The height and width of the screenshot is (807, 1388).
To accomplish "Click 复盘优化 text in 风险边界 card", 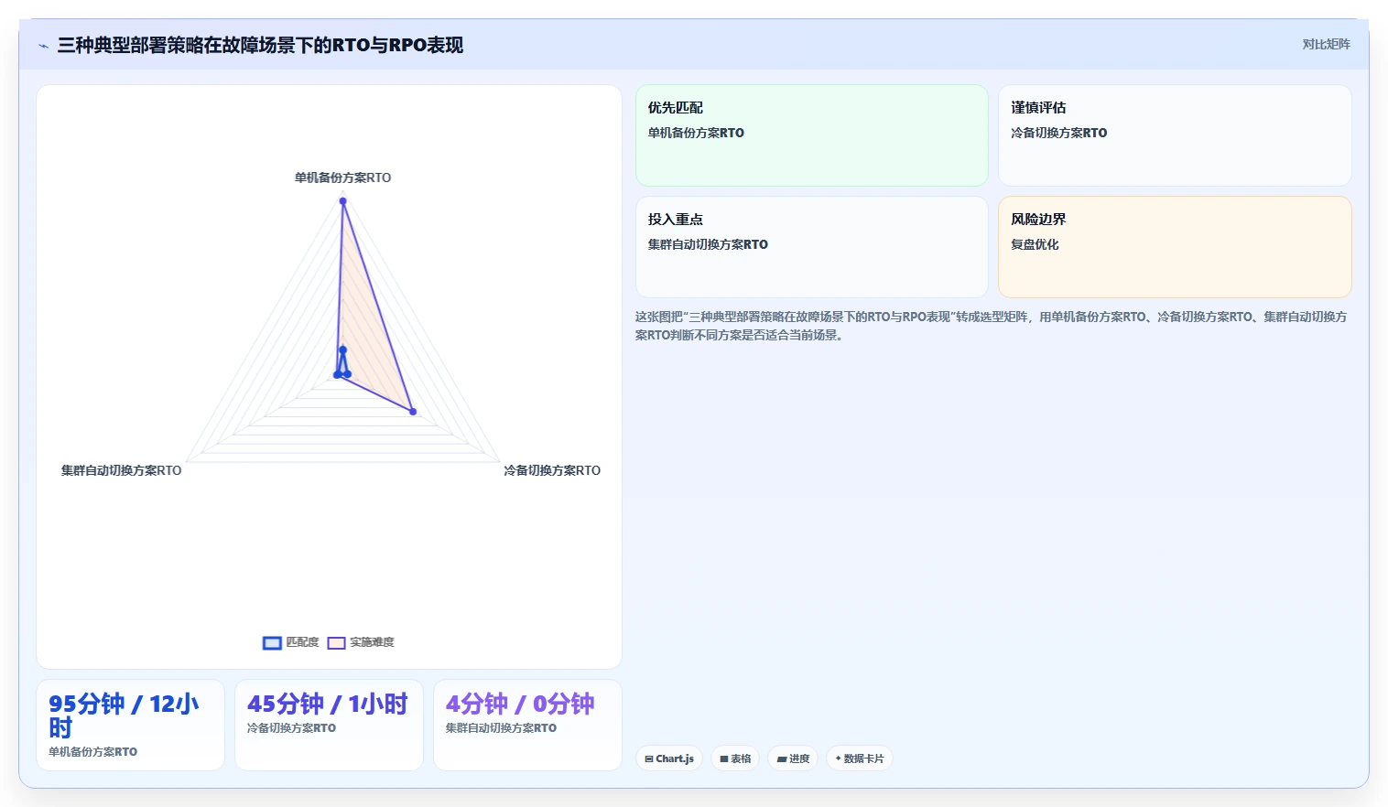I will 1035,244.
